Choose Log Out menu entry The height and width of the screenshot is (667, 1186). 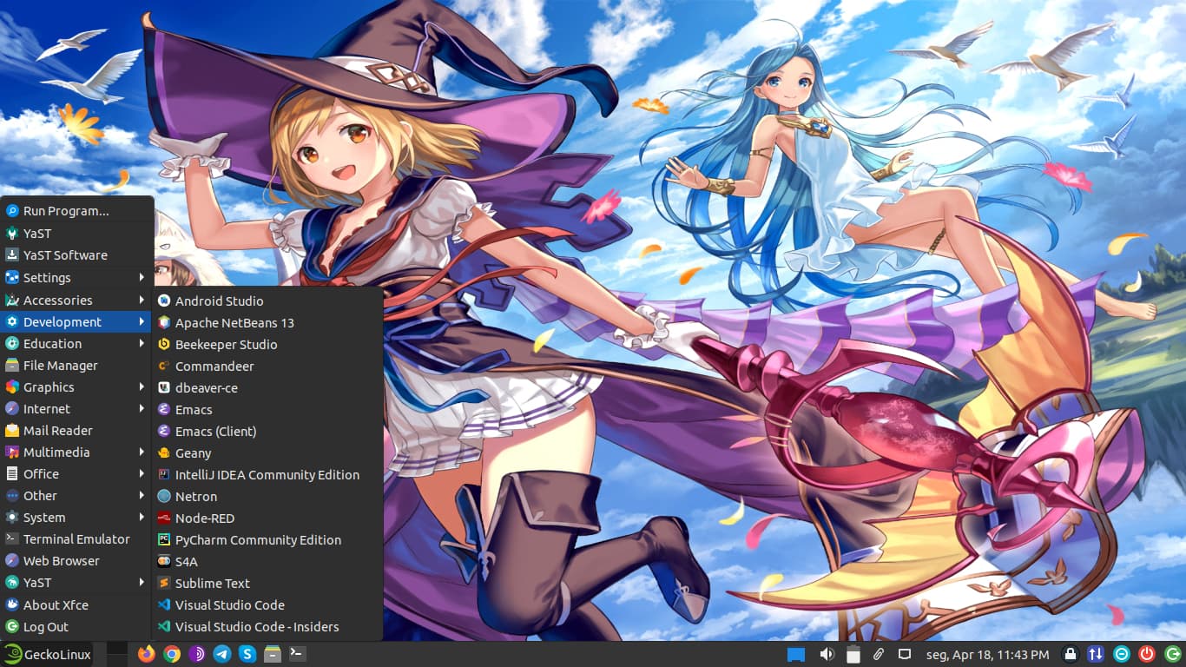coord(76,627)
